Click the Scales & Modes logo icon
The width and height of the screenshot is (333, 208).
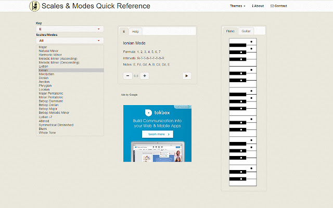[34, 6]
